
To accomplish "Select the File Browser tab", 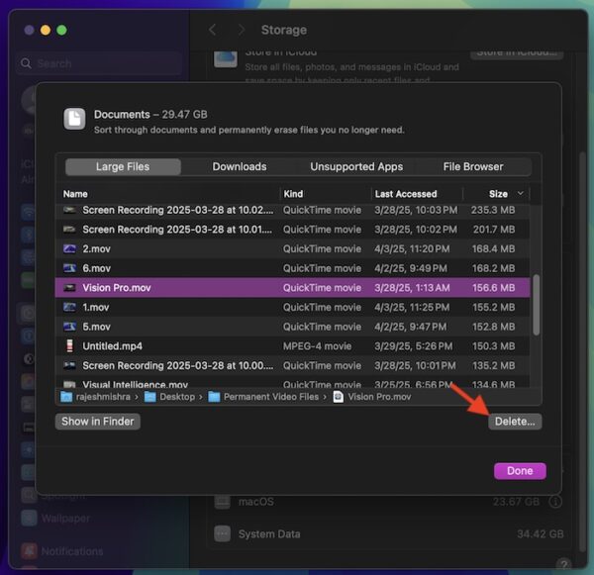I will point(473,167).
